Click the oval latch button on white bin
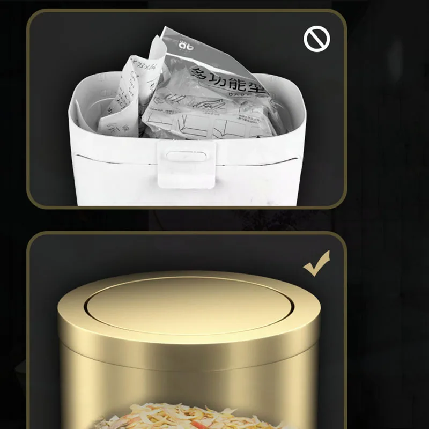The width and height of the screenshot is (429, 429). pyautogui.click(x=186, y=156)
